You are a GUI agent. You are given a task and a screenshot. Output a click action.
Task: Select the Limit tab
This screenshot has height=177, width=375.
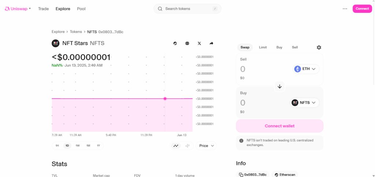point(263,47)
